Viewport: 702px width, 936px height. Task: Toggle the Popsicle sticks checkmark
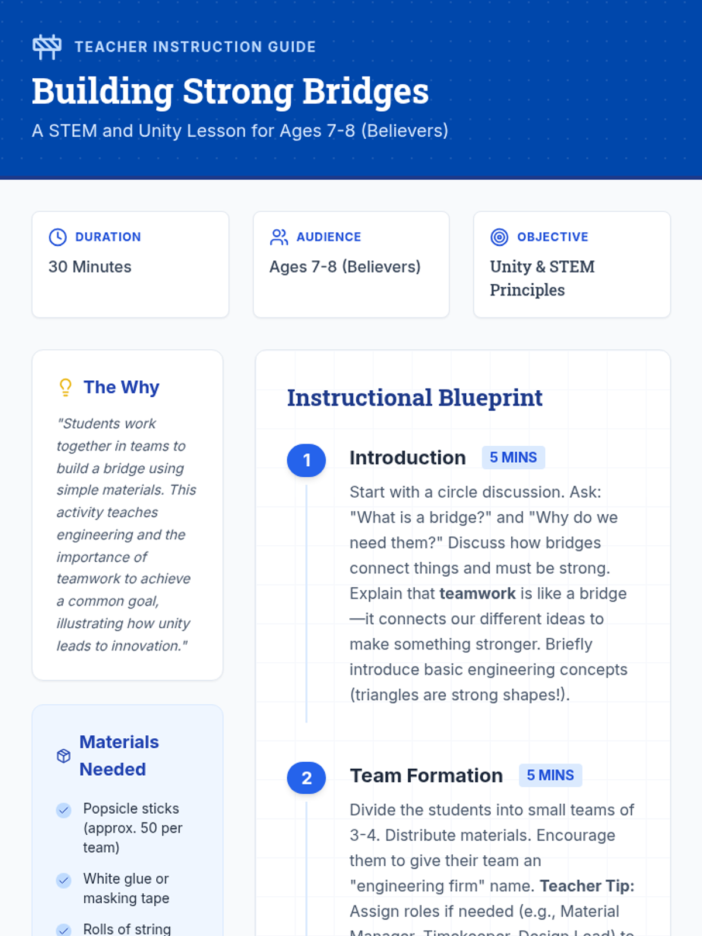(x=64, y=810)
